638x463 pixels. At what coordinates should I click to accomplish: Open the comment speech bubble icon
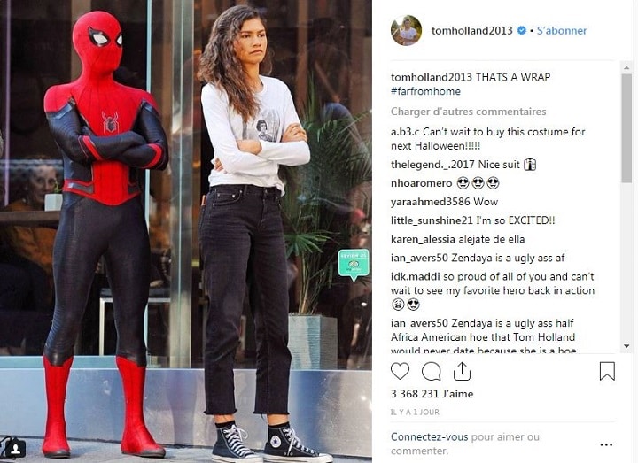(x=432, y=371)
